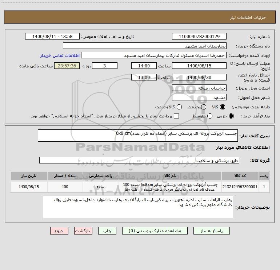
Task: Click the announcement date field 1400/08/11 - 13:58
Action: click(52, 37)
